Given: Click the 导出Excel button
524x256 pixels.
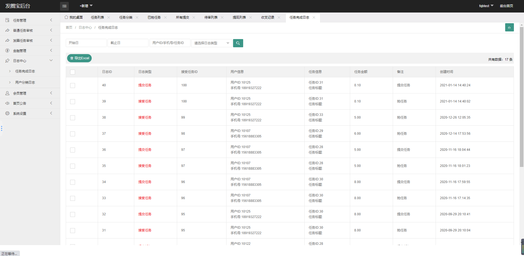Looking at the screenshot, I should (79, 58).
